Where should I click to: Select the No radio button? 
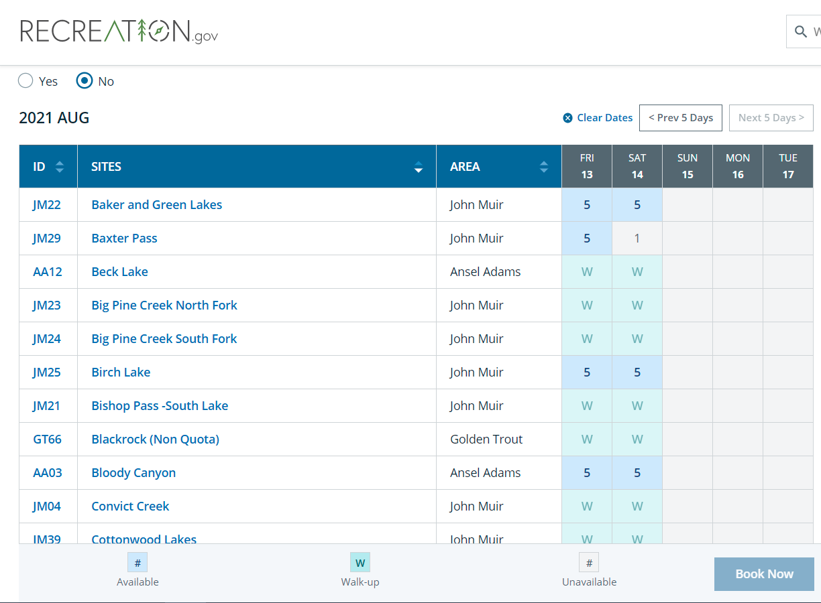(x=85, y=81)
